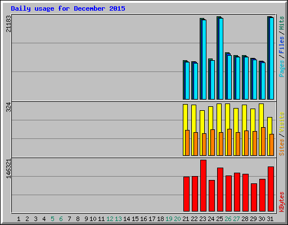Click the red KBytes bar for day 21
Image resolution: width=288 pixels, height=225 pixels.
(x=186, y=194)
